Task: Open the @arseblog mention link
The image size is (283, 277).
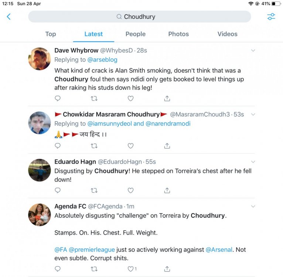Action: pos(102,60)
